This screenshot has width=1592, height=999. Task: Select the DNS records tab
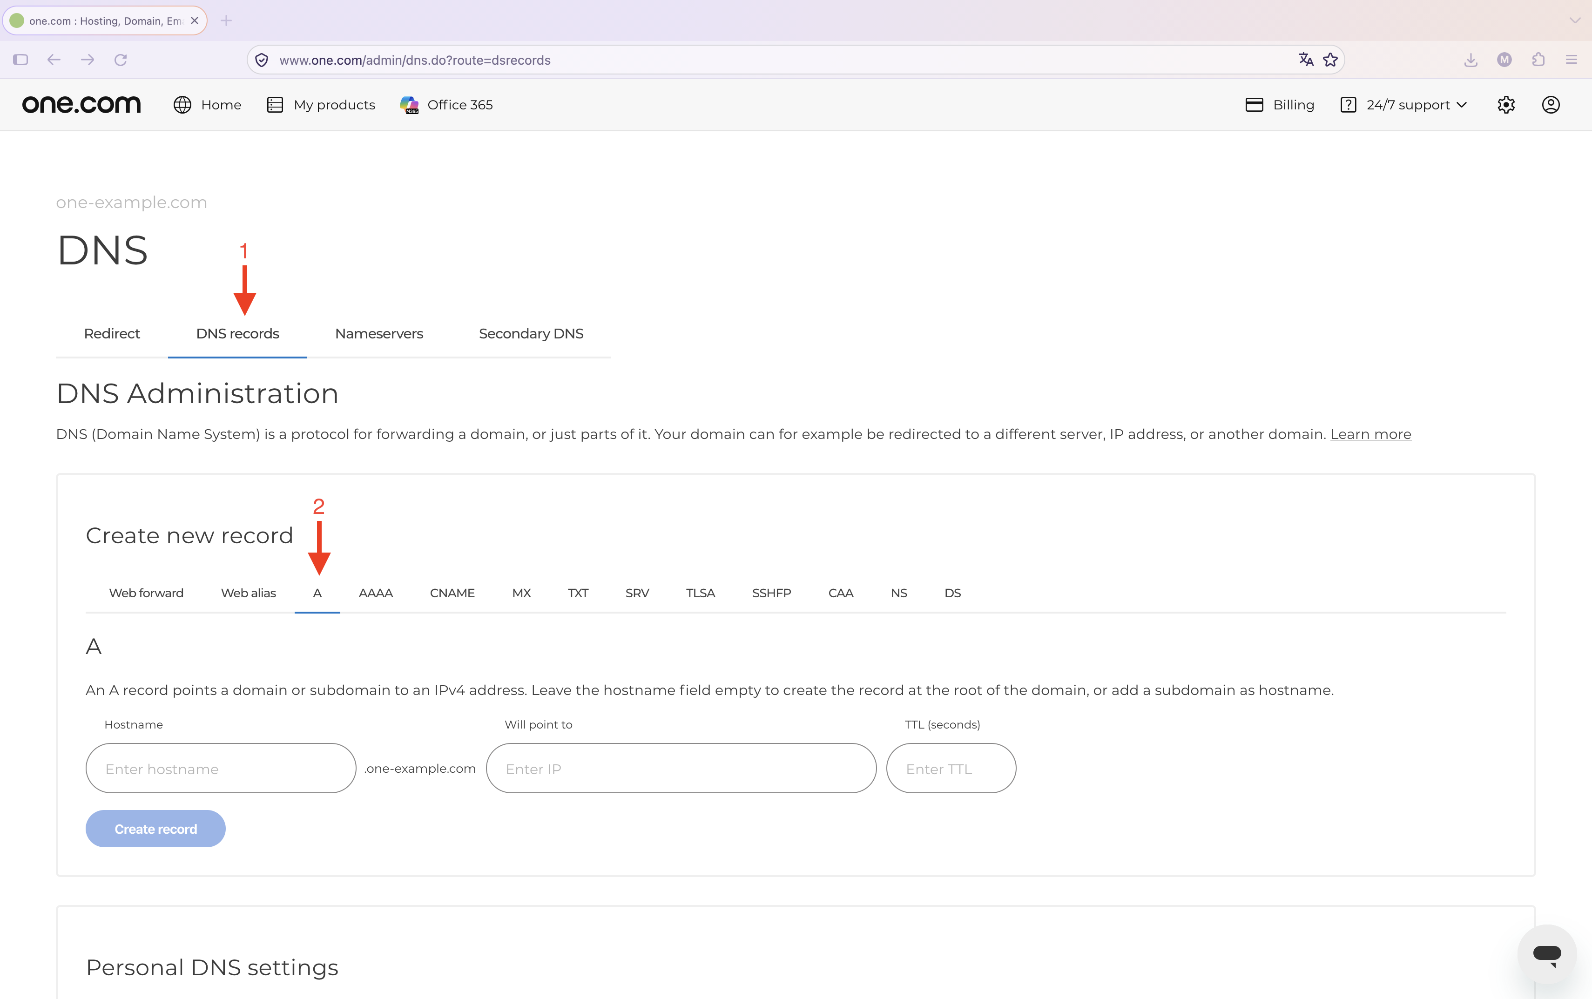pos(238,334)
